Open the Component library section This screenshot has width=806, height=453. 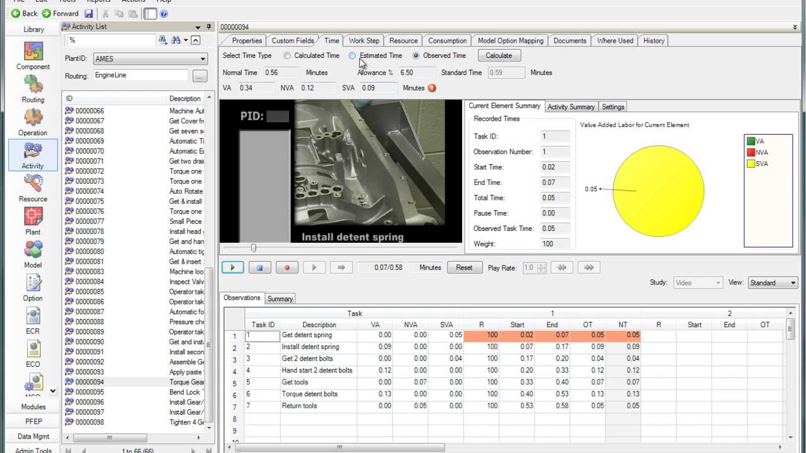(33, 56)
